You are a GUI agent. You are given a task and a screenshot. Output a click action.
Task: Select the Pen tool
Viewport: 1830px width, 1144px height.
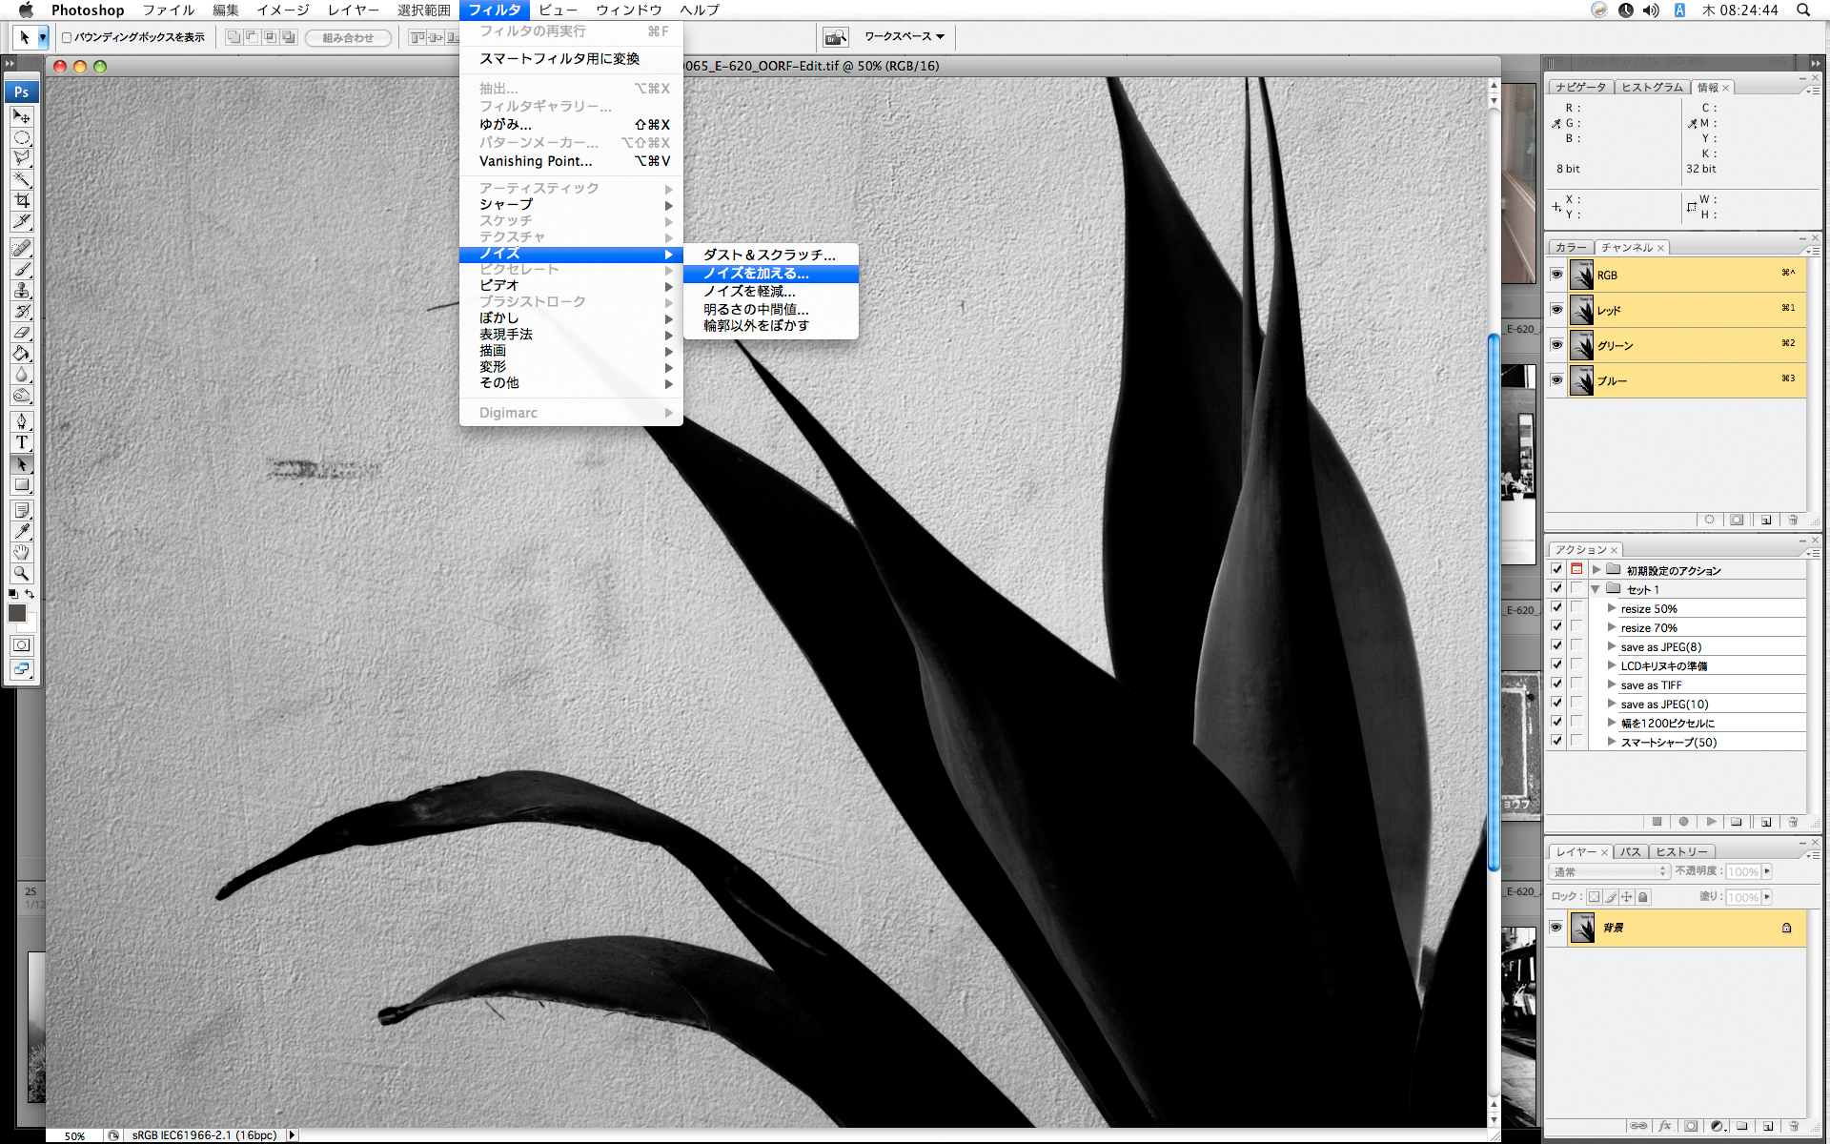point(22,421)
